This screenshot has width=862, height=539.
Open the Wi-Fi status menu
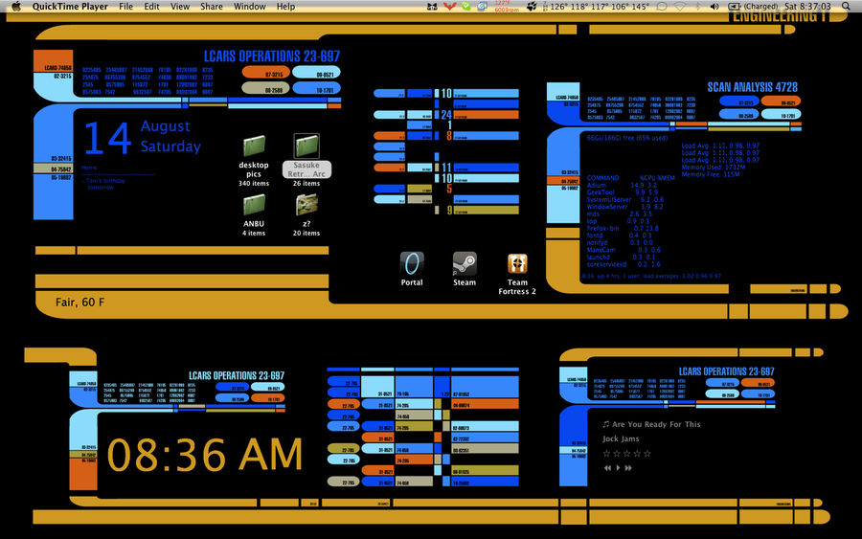[x=681, y=7]
